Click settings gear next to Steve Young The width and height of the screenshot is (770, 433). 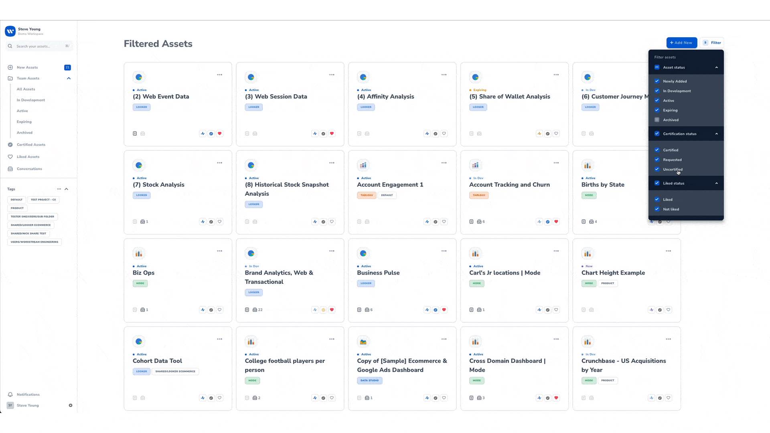(x=71, y=405)
